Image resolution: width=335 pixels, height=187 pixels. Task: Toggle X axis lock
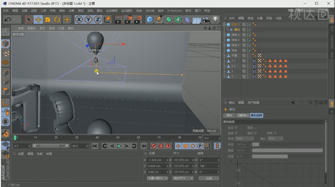click(79, 20)
